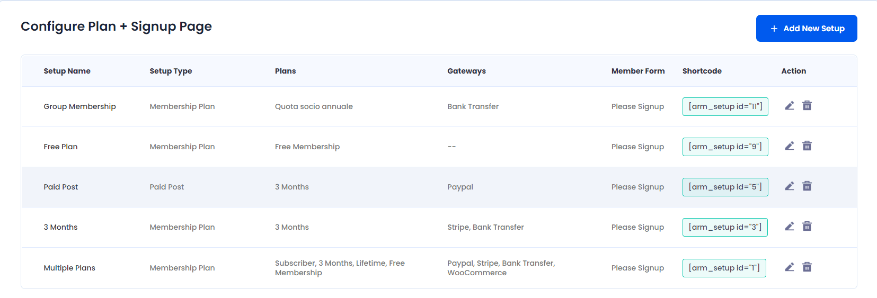Open the Group Membership setup name

click(79, 106)
